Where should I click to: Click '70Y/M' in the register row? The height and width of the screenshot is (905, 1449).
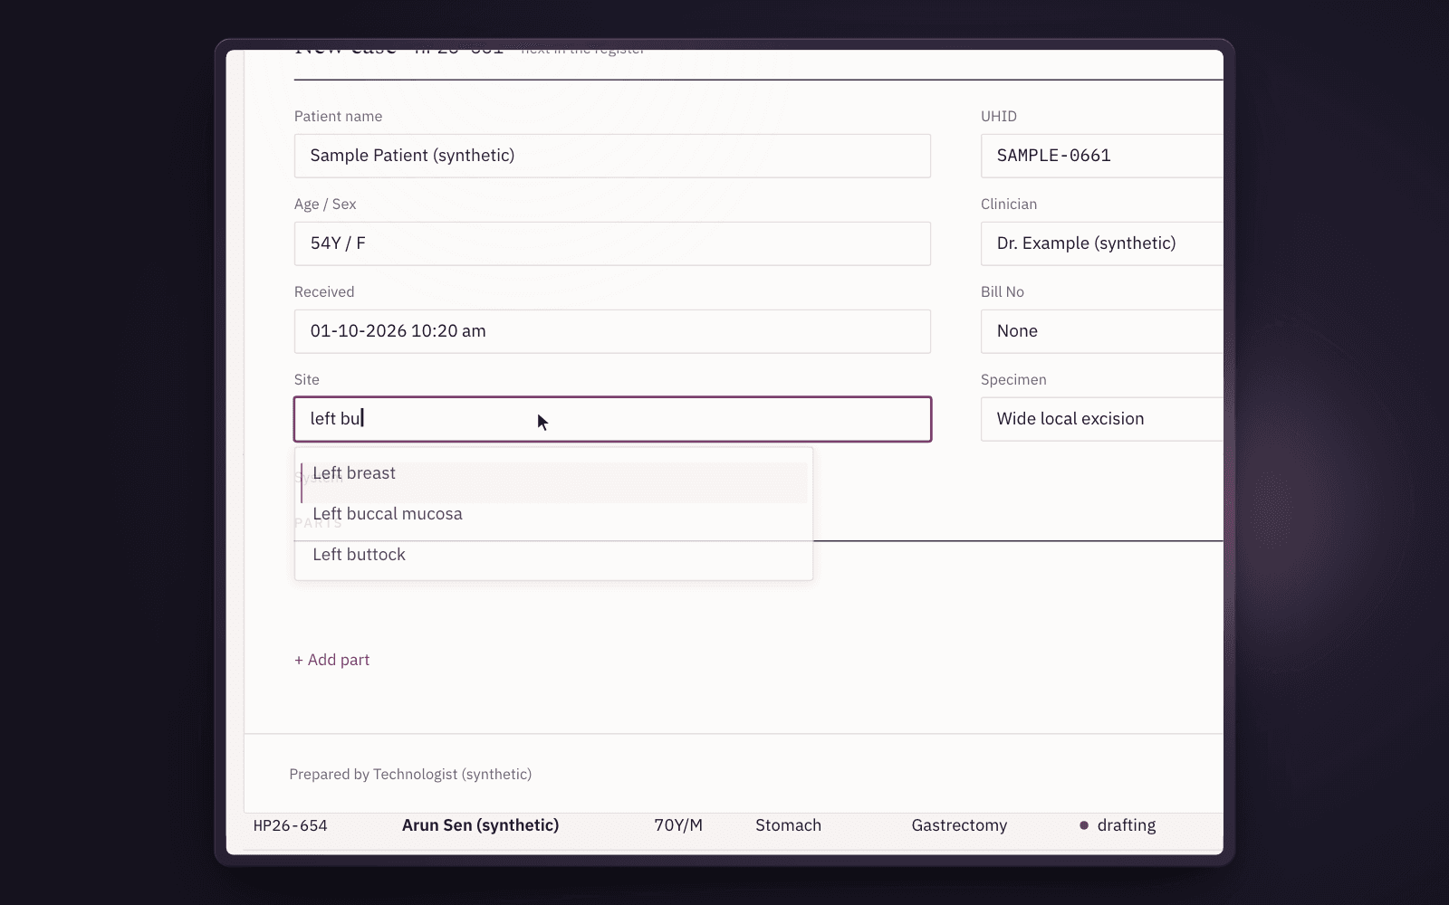678,825
